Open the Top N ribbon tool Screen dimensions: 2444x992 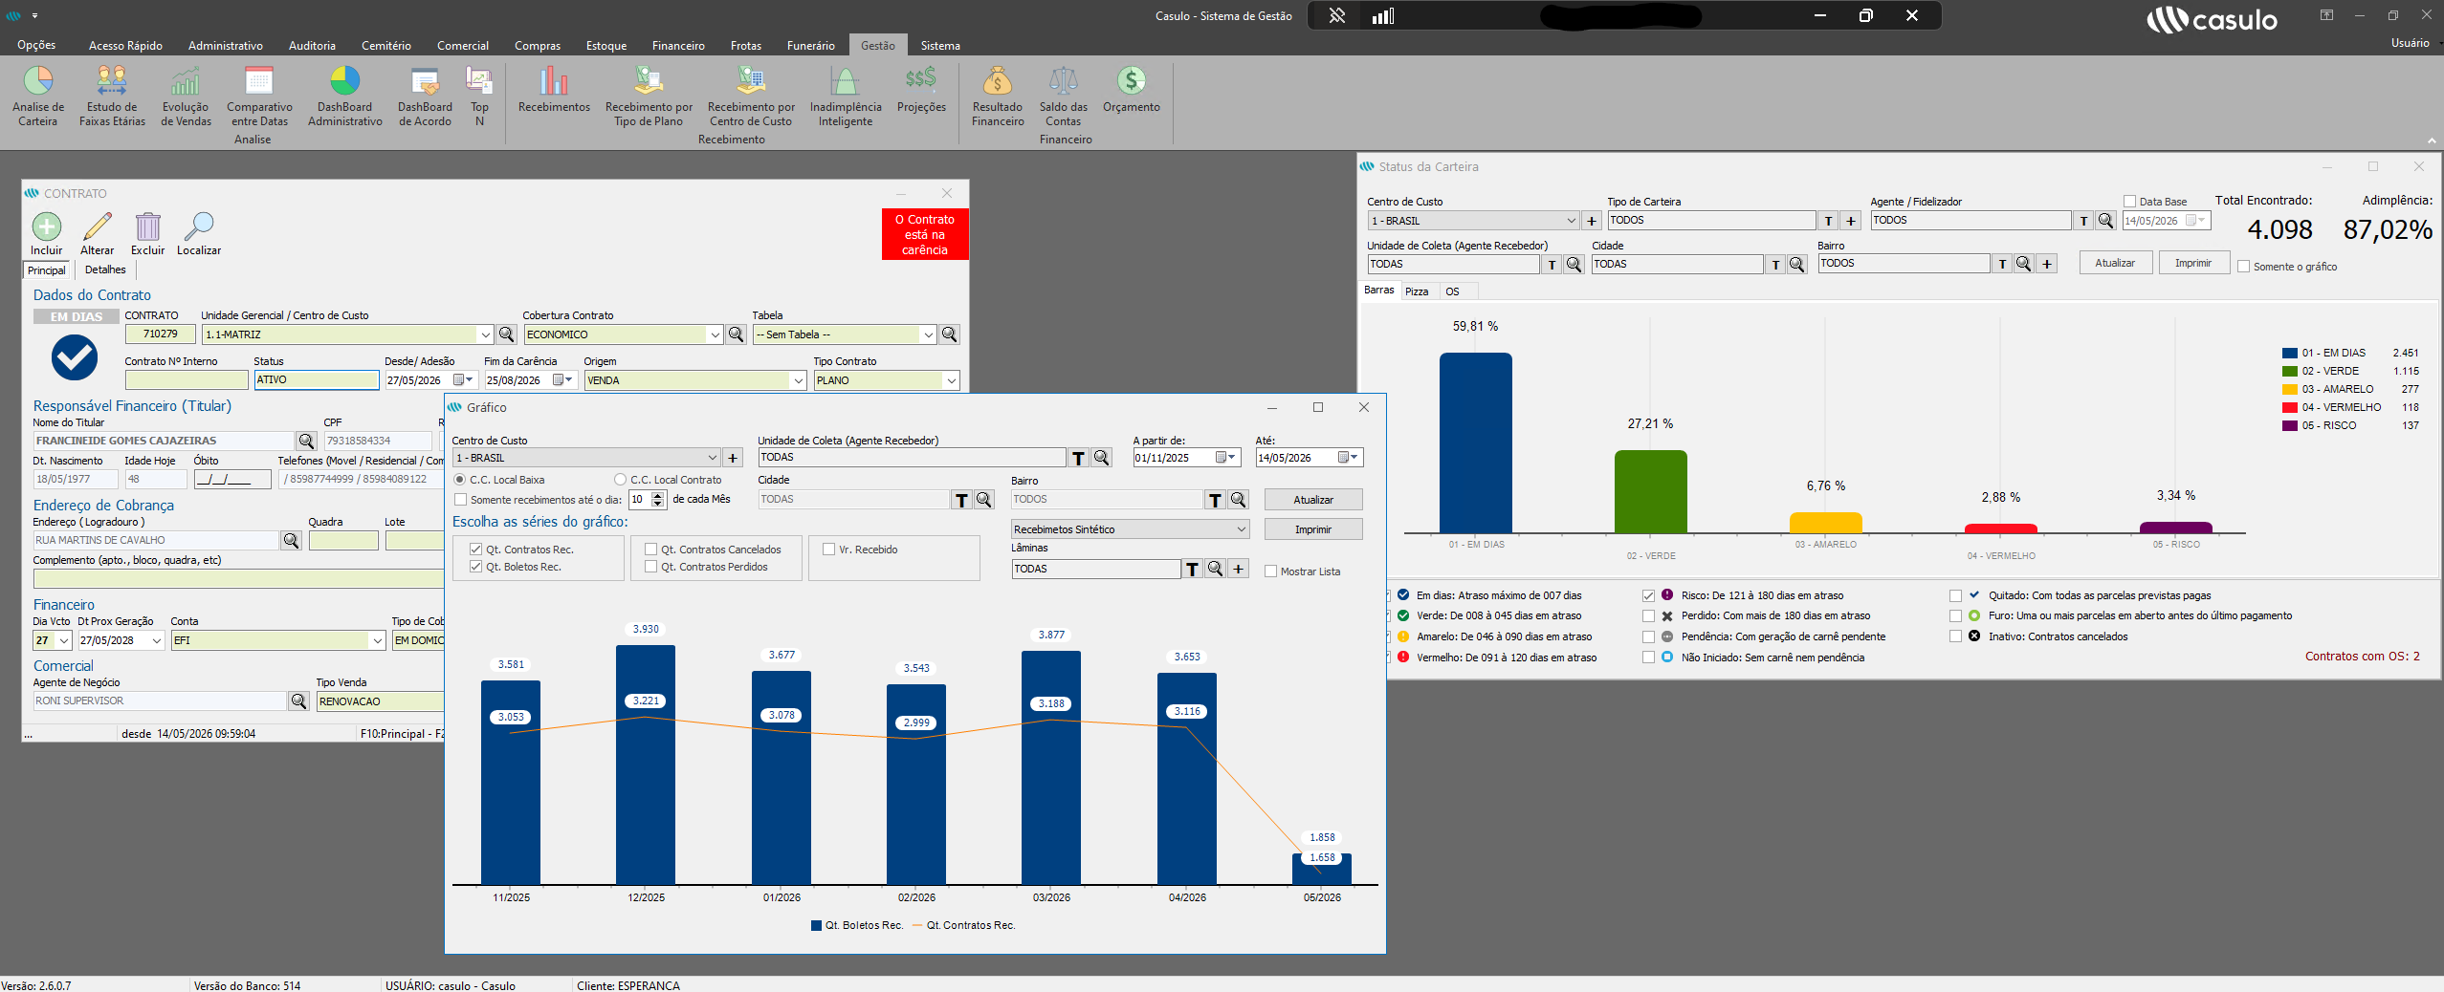coord(479,96)
